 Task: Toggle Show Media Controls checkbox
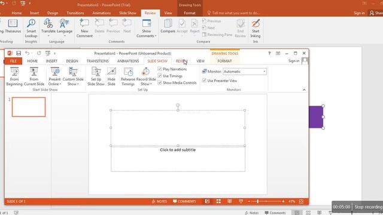click(x=160, y=82)
